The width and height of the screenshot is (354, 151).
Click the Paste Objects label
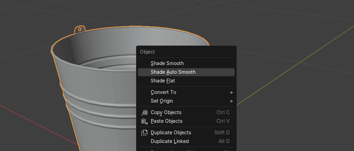click(x=166, y=121)
